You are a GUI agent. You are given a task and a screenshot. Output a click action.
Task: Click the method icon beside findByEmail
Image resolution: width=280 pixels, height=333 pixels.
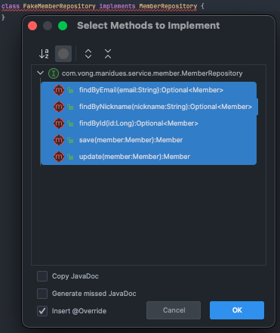point(59,90)
